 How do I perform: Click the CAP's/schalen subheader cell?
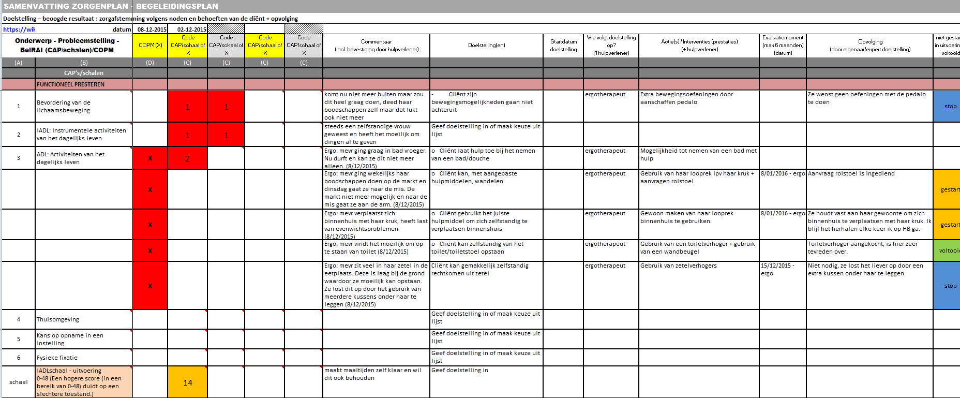pos(84,73)
